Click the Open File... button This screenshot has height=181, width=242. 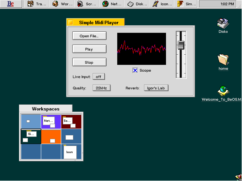[89, 36]
